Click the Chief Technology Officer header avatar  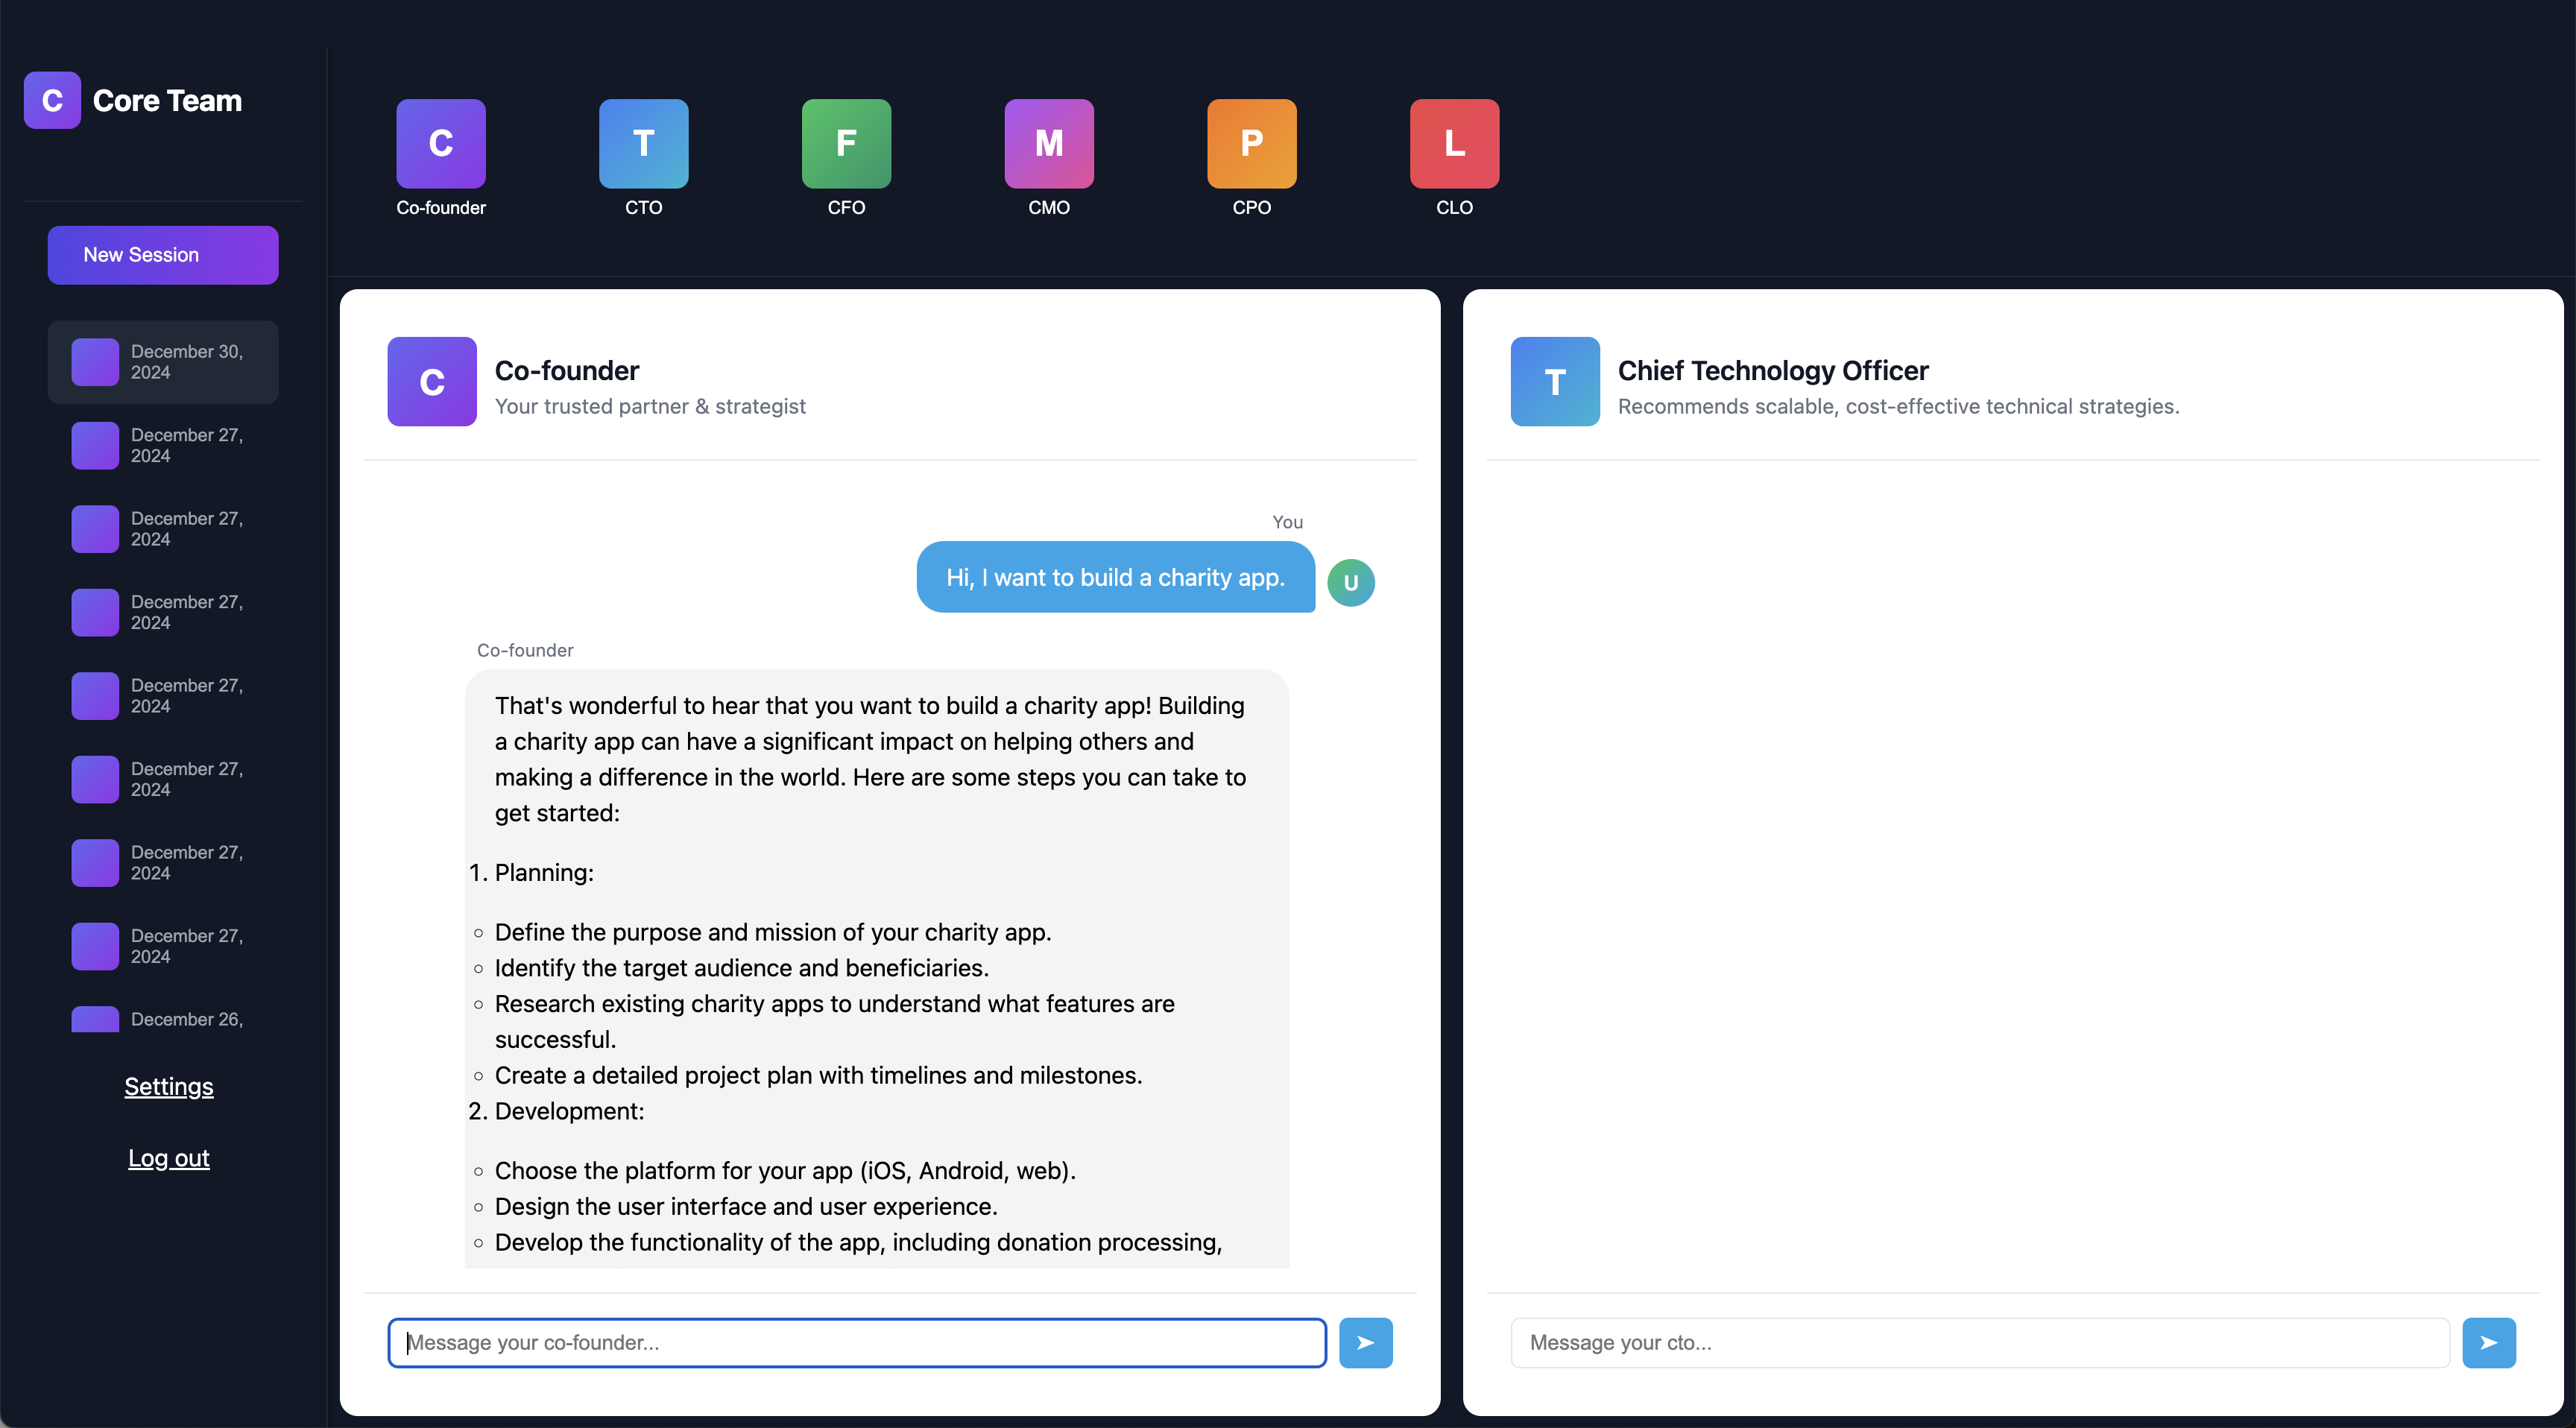point(1554,381)
